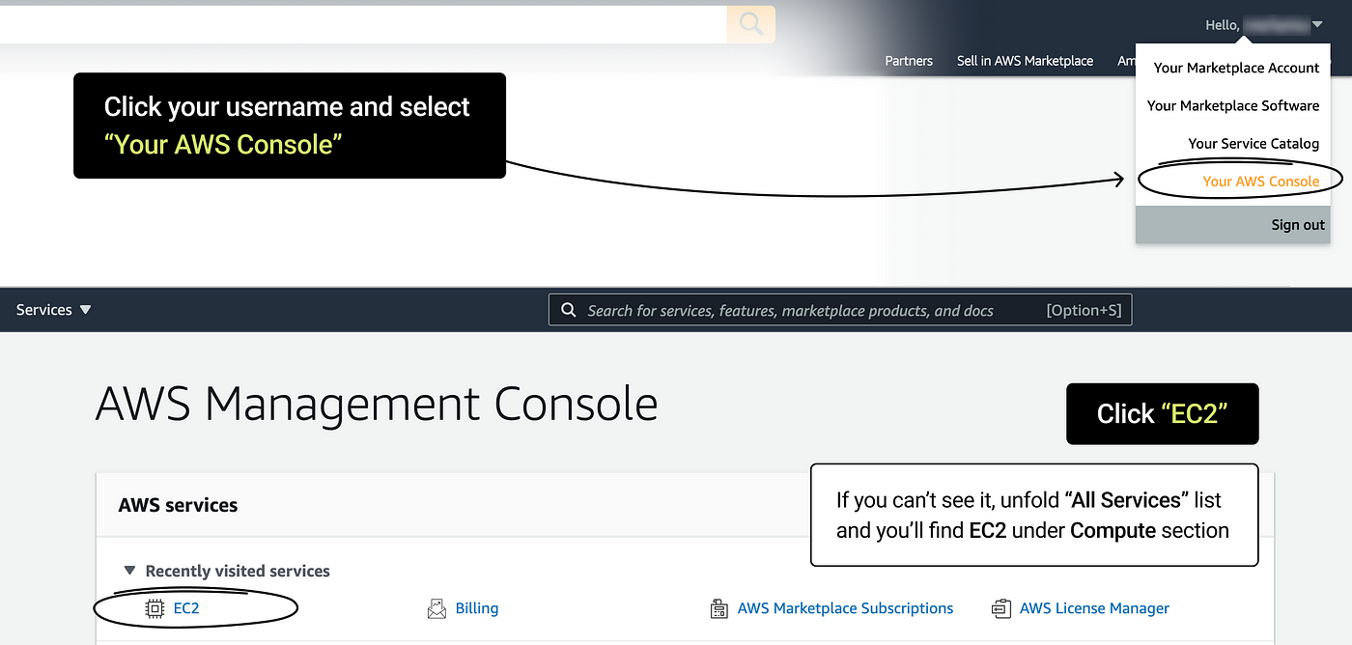1352x645 pixels.
Task: Open the Hello username account dropdown arrow
Action: [x=1317, y=26]
